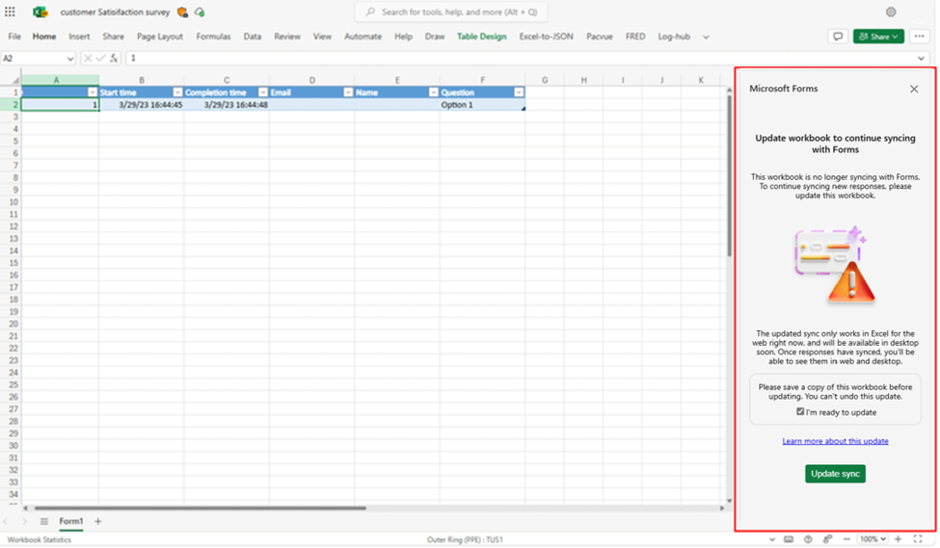Click the green Share button
Screen dimensions: 940x548
coord(878,37)
